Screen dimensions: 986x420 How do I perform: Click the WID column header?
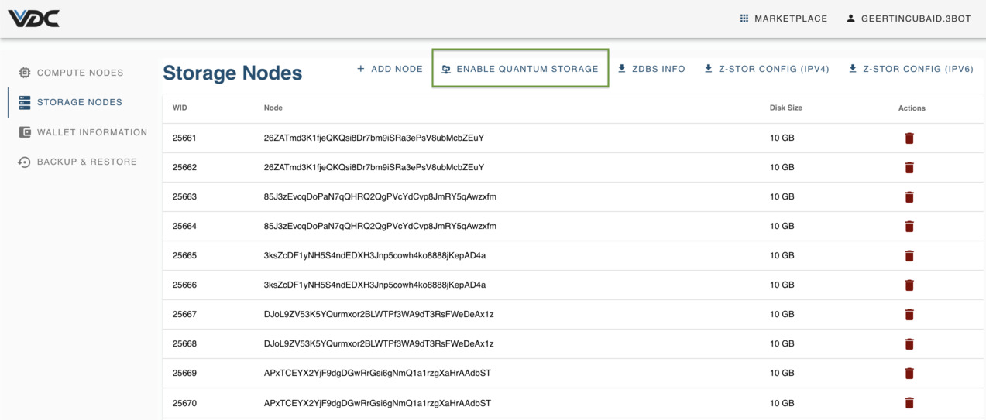click(180, 108)
